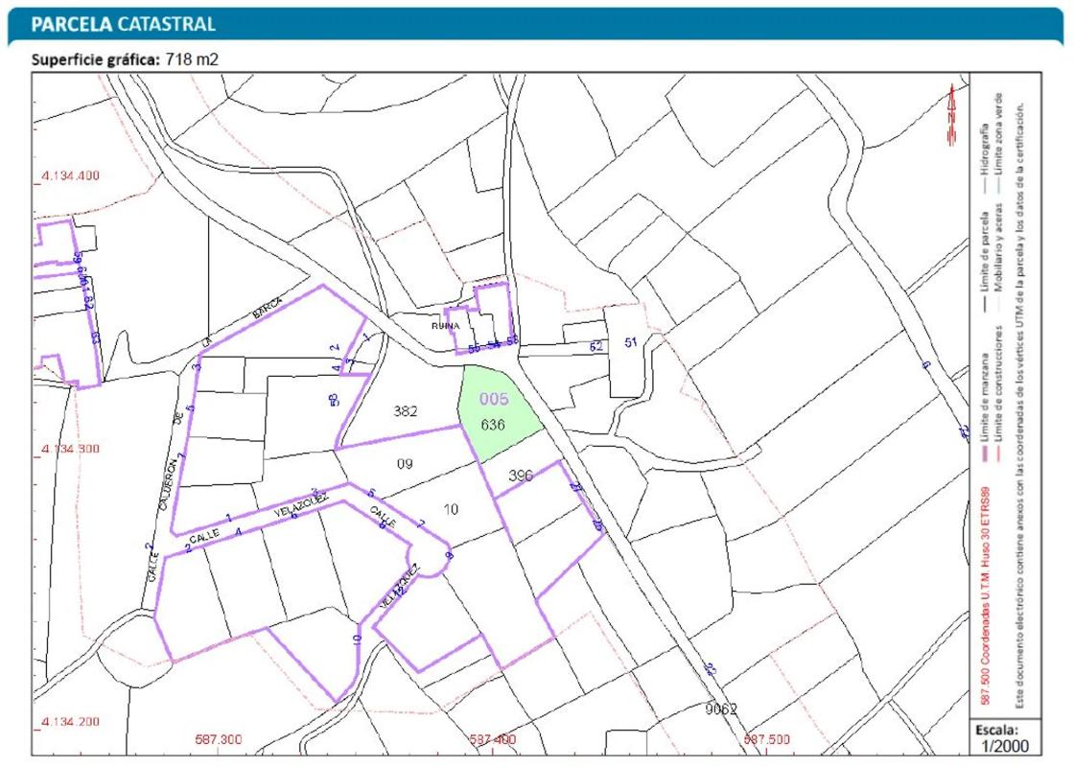The height and width of the screenshot is (767, 1074).
Task: Select the parcel labeled 09
Action: pos(405,464)
